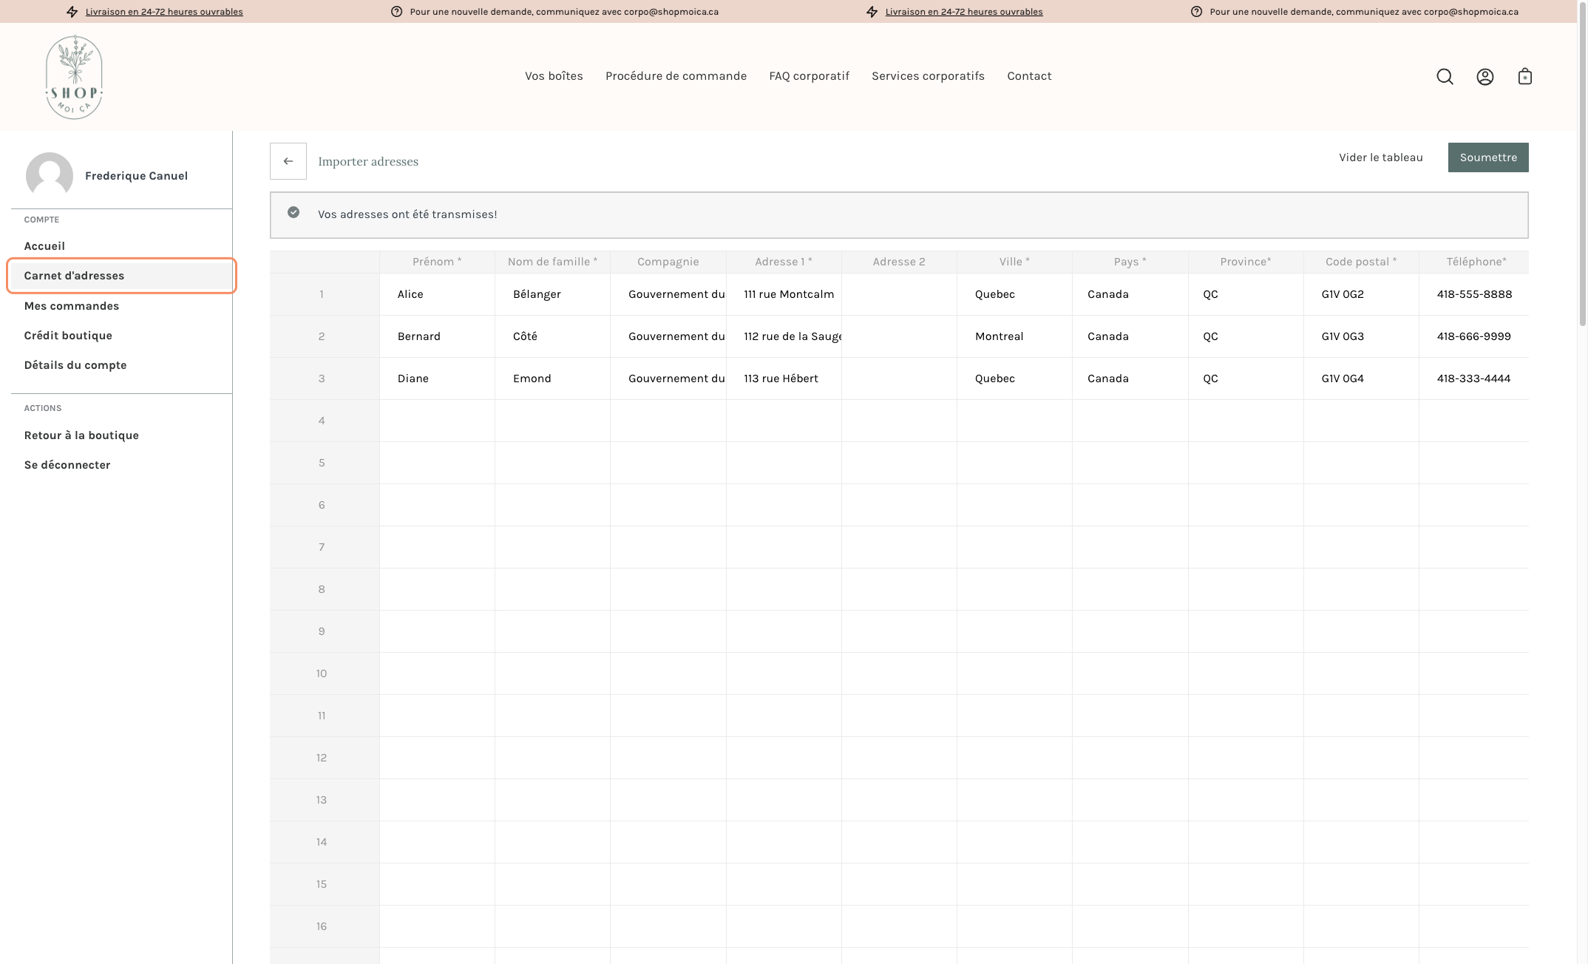Click the Soumettre button
The height and width of the screenshot is (964, 1588).
coord(1488,157)
